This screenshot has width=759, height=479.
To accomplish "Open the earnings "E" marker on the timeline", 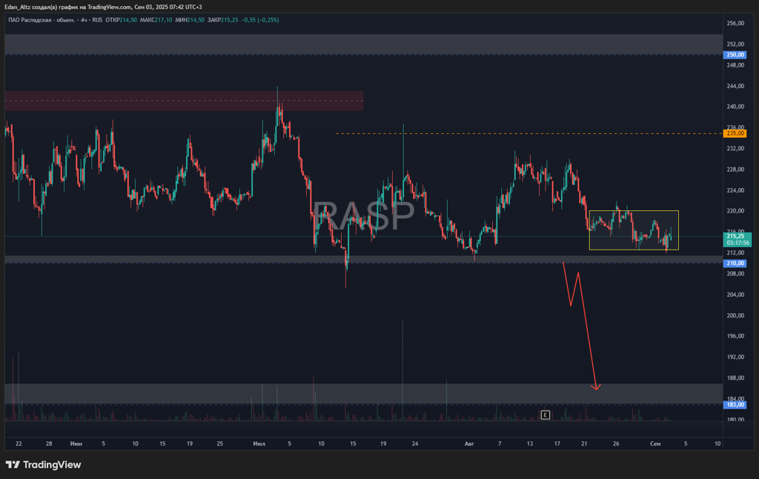I will click(x=546, y=415).
